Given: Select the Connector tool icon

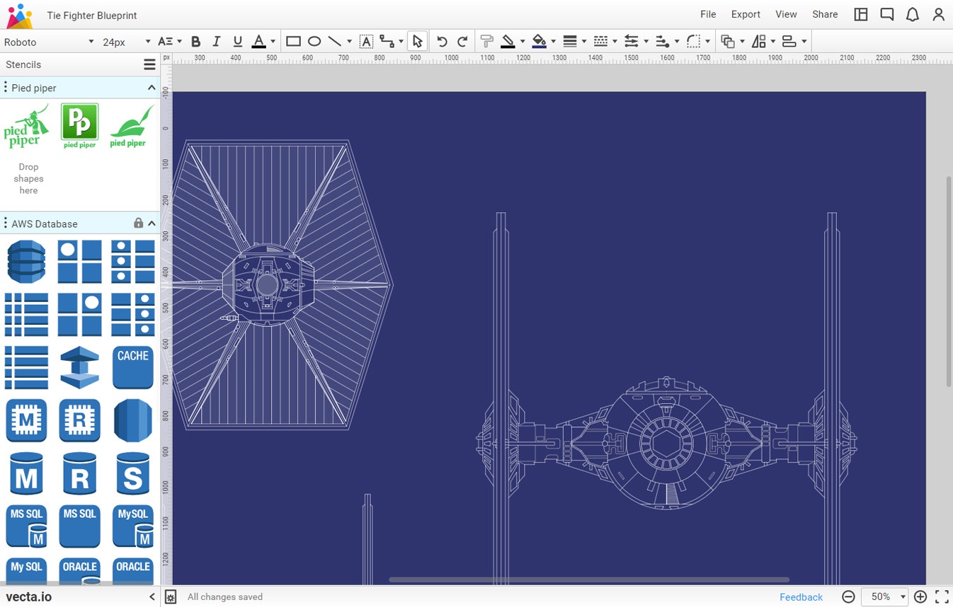Looking at the screenshot, I should pyautogui.click(x=387, y=42).
